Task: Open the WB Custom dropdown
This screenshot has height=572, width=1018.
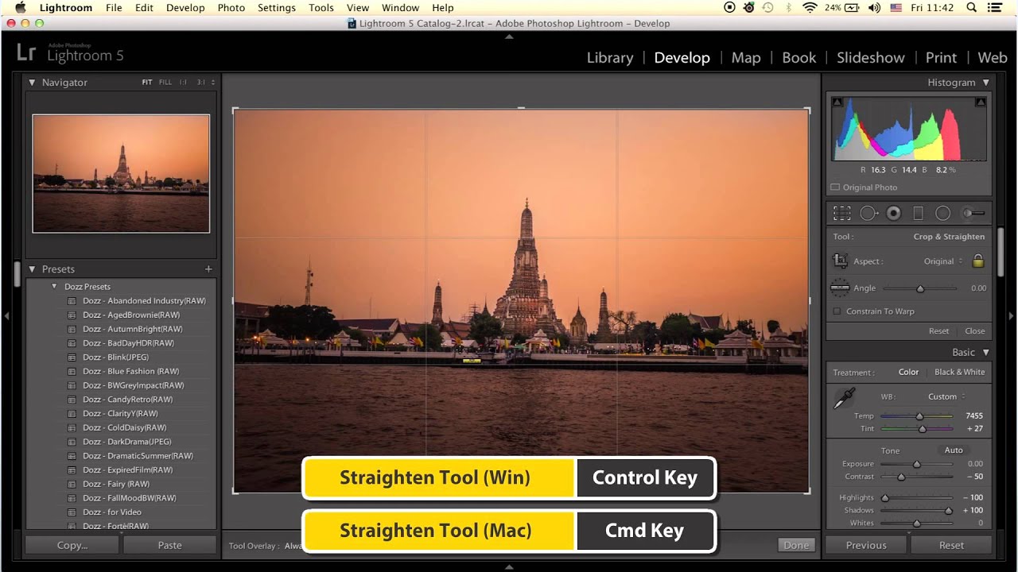Action: (946, 396)
